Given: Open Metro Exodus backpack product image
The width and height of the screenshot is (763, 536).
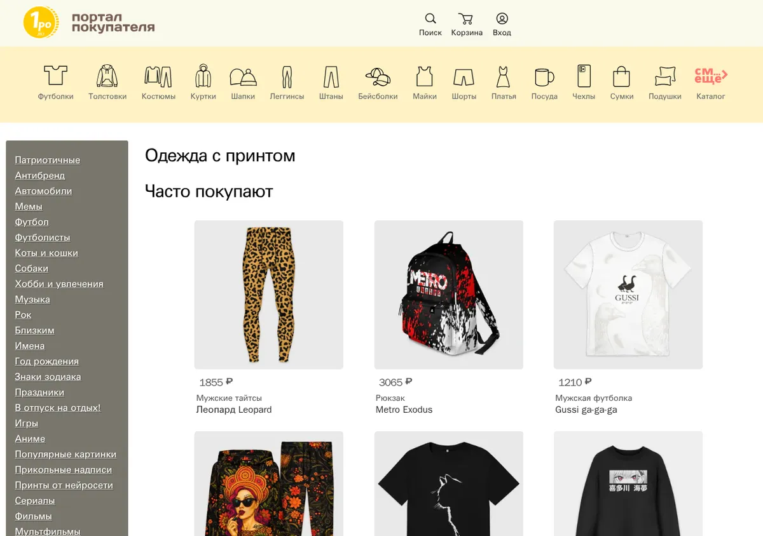Looking at the screenshot, I should click(449, 295).
